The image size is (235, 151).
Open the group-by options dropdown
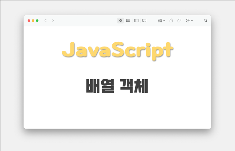coord(161,21)
